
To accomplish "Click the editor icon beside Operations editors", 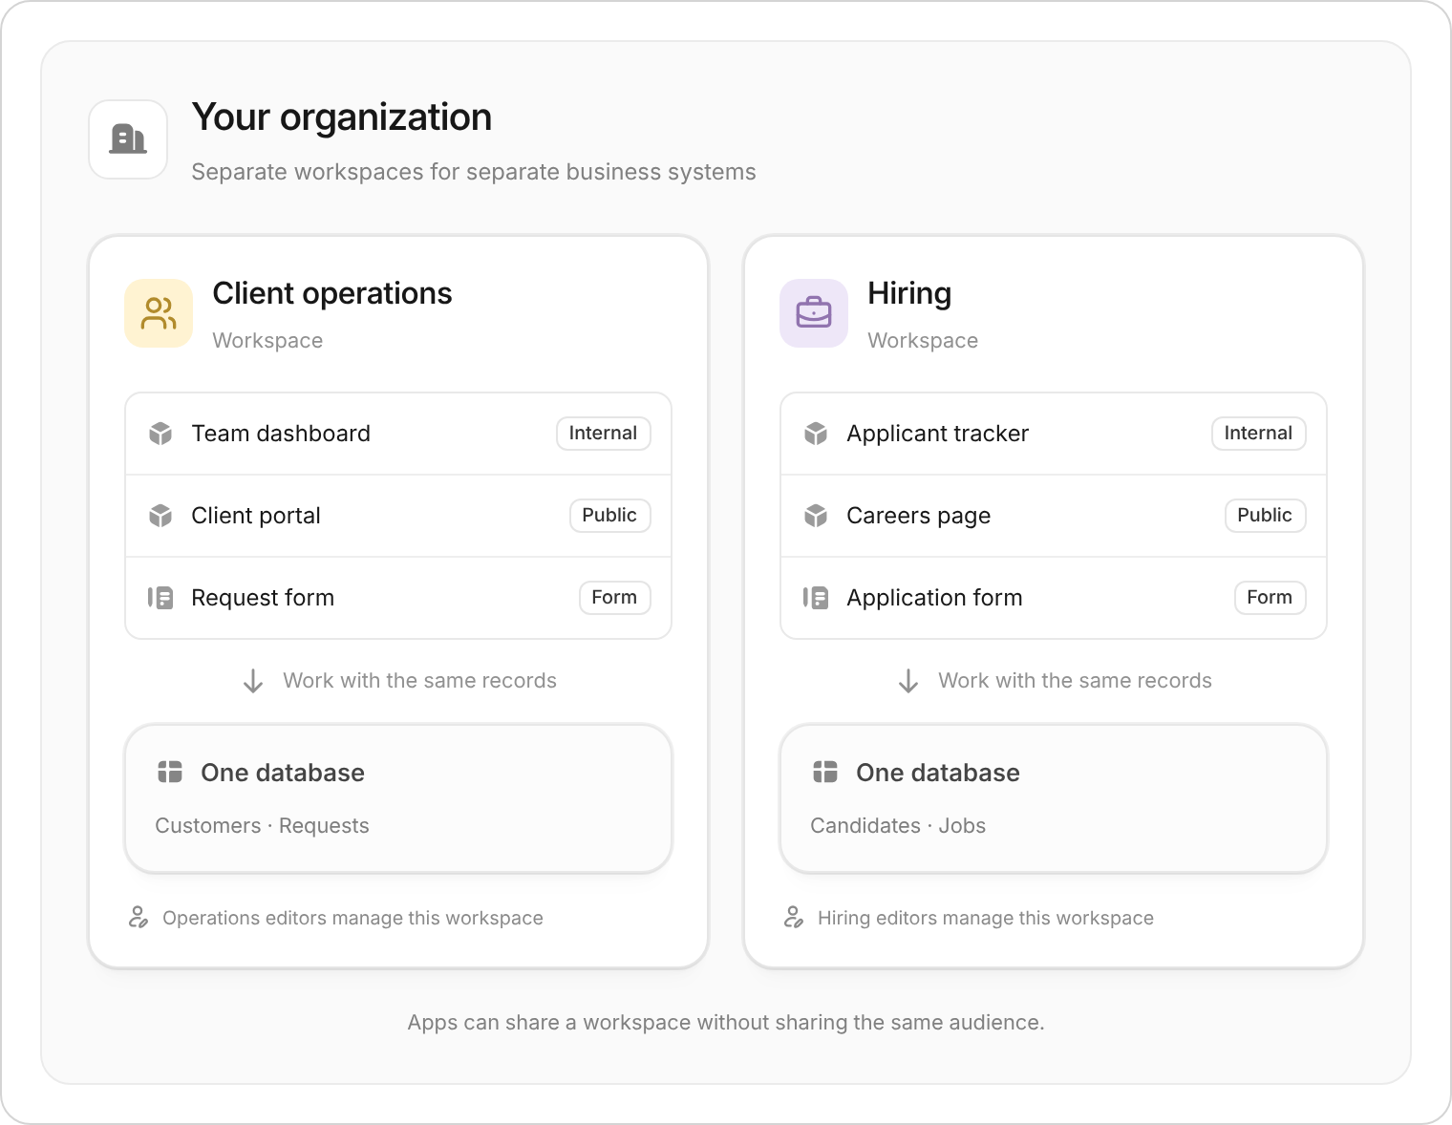I will [139, 918].
